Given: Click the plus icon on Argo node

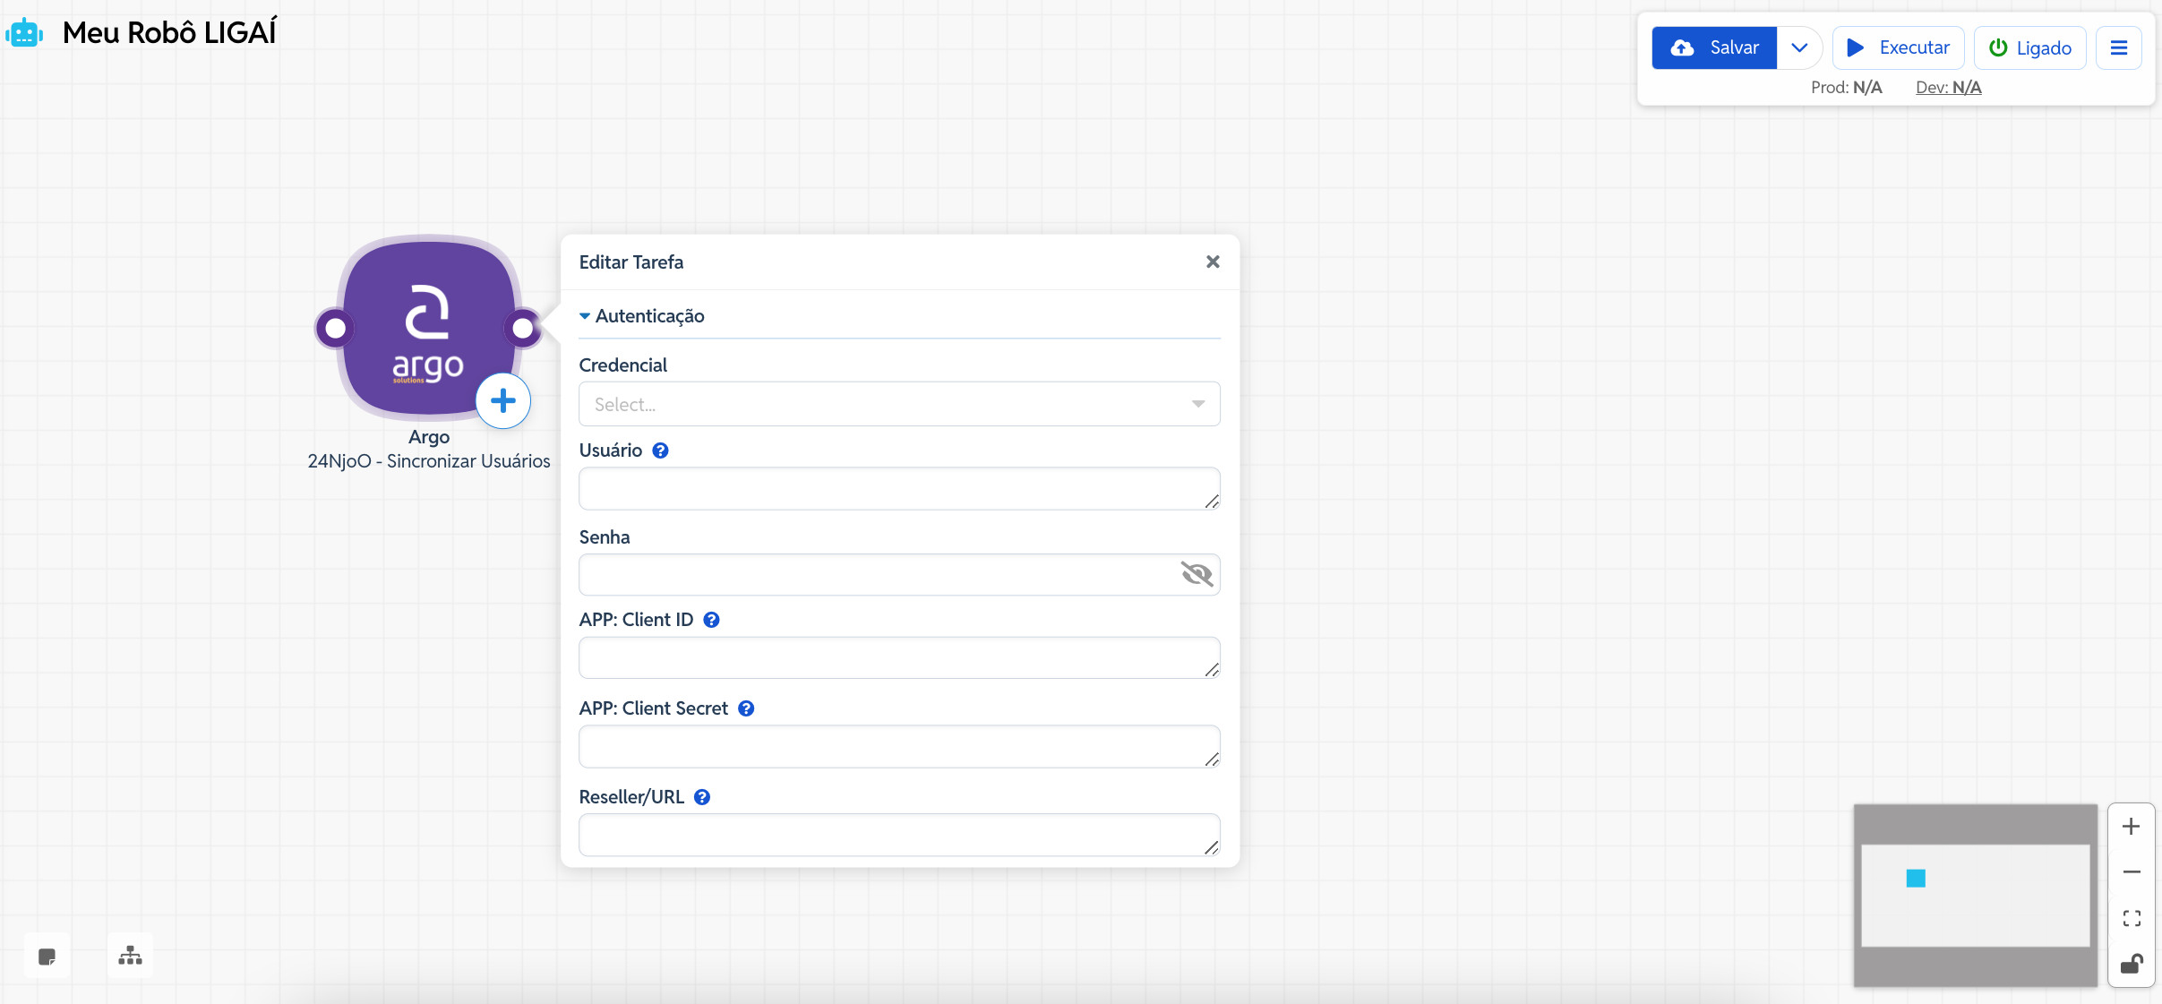Looking at the screenshot, I should click(x=503, y=401).
